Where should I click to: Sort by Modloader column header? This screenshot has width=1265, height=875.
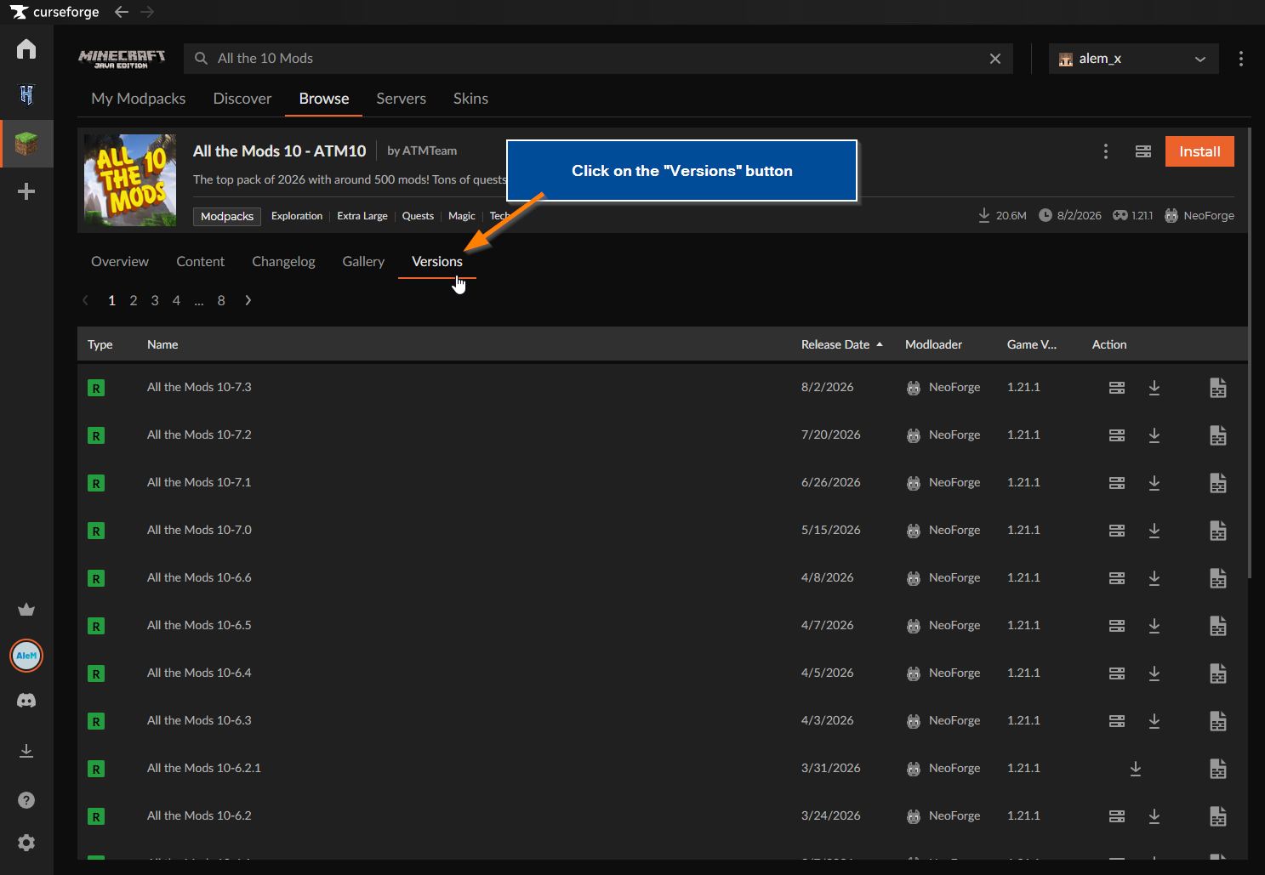tap(933, 344)
